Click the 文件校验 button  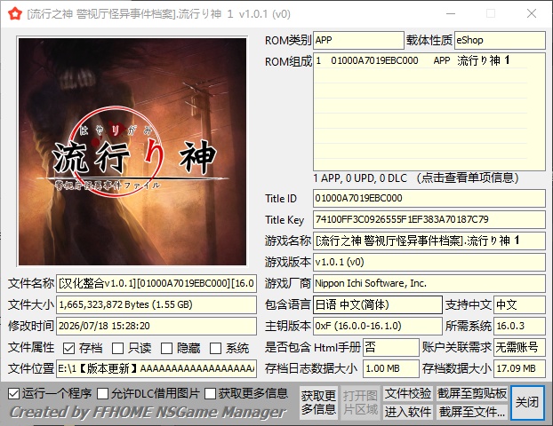click(408, 394)
